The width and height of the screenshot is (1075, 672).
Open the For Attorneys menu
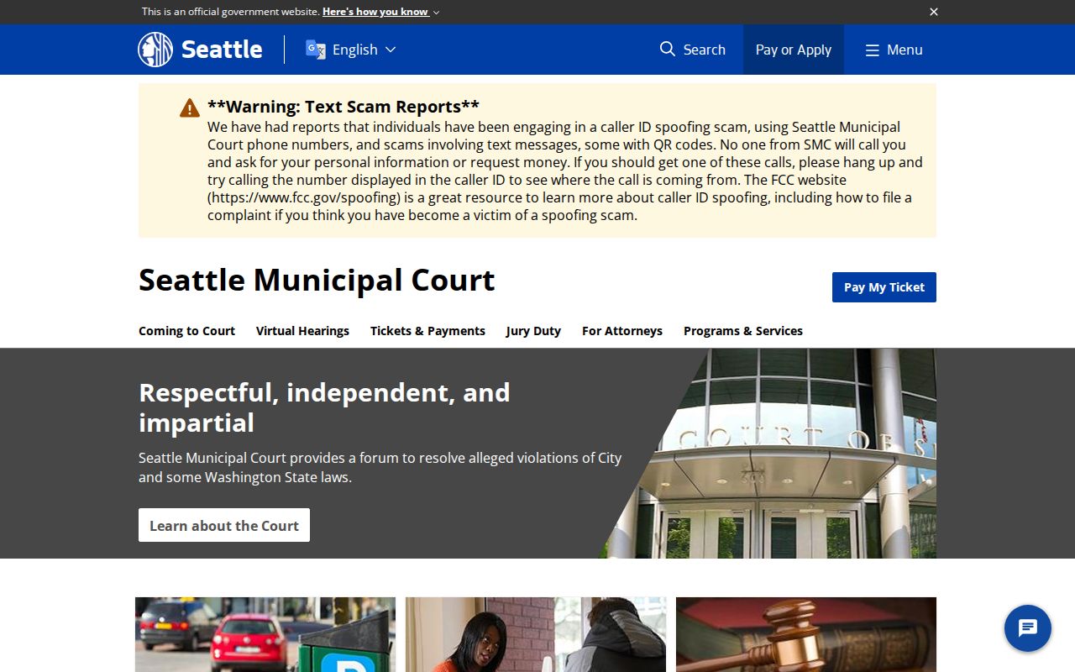[x=622, y=331]
